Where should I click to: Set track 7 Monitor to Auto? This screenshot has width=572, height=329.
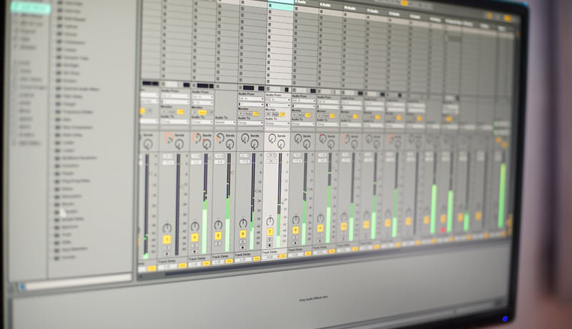pyautogui.click(x=275, y=114)
